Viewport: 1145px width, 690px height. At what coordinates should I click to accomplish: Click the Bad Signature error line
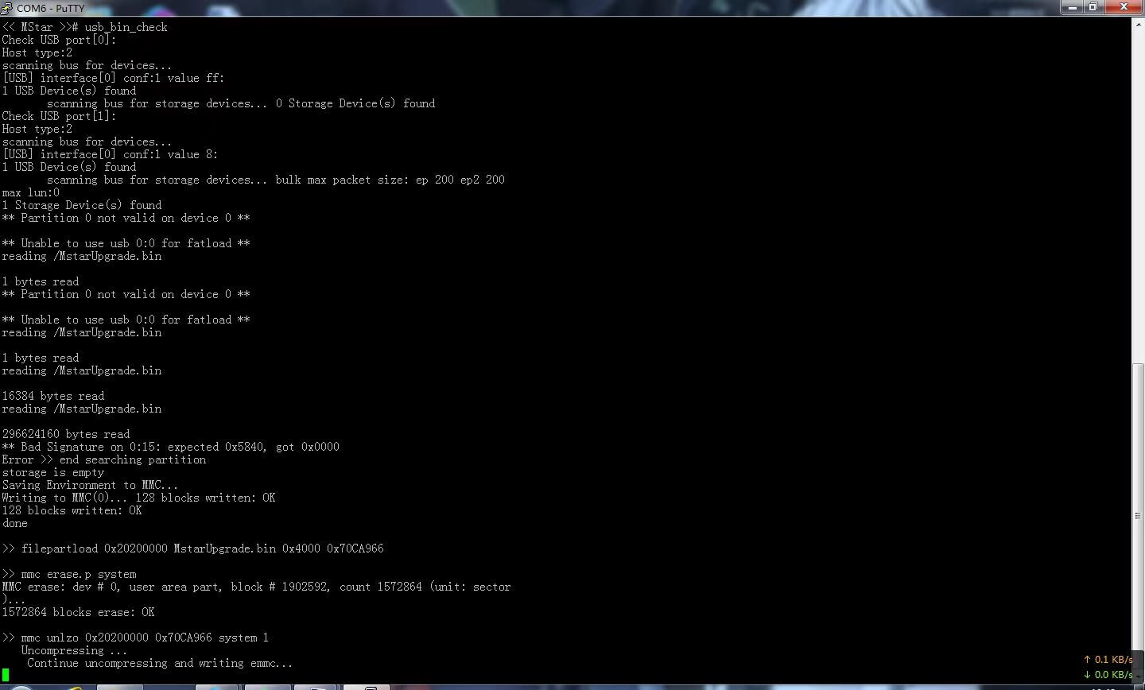click(x=170, y=447)
